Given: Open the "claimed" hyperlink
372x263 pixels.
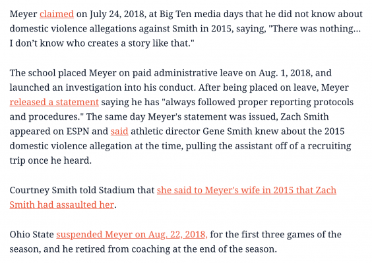Looking at the screenshot, I should click(57, 14).
